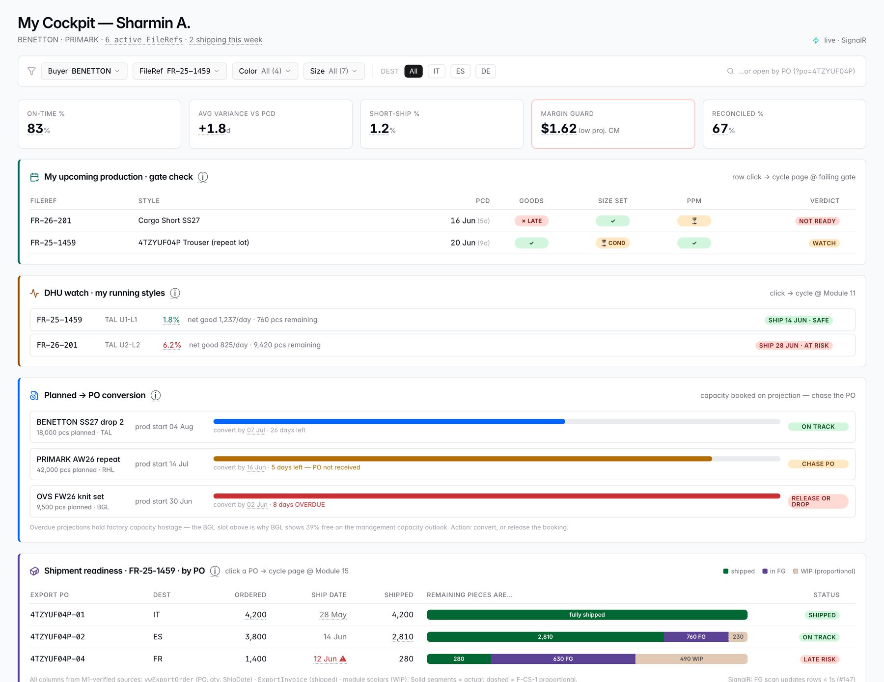Select the DE destination filter
The width and height of the screenshot is (884, 682).
tap(486, 71)
